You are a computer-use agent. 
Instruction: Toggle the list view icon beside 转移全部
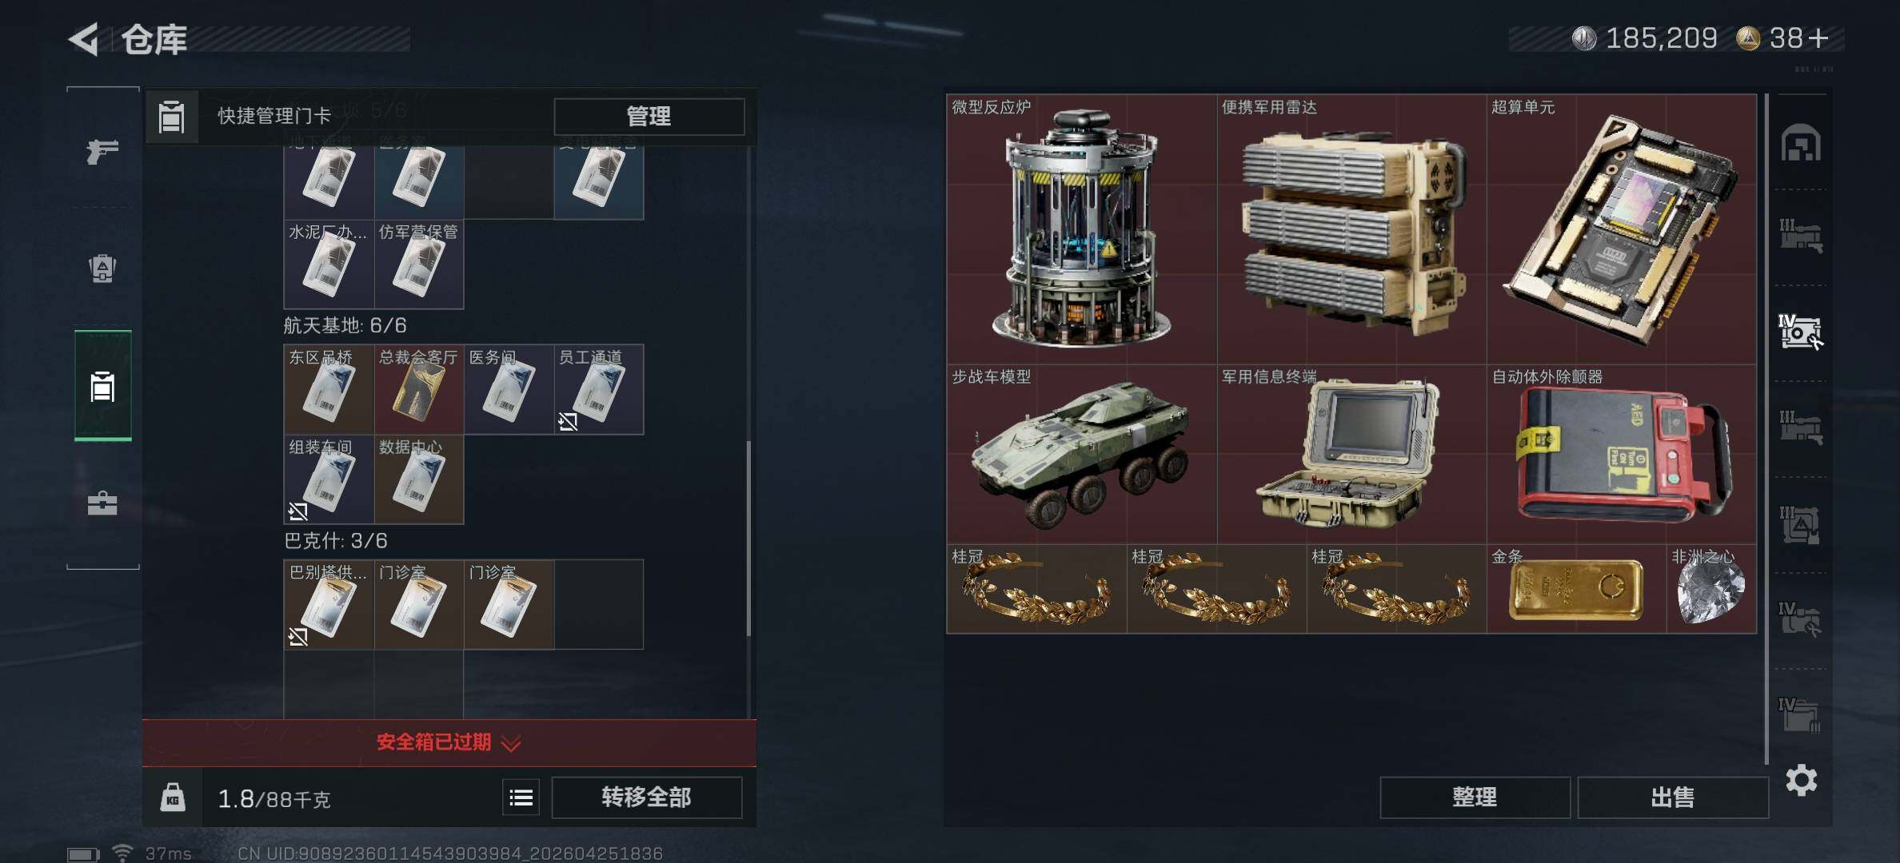(x=521, y=797)
